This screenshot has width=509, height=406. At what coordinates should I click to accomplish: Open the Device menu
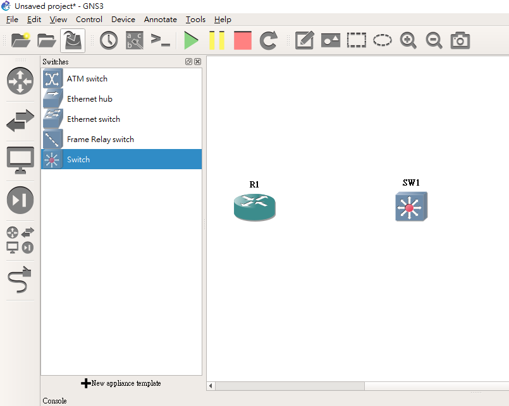tap(123, 20)
